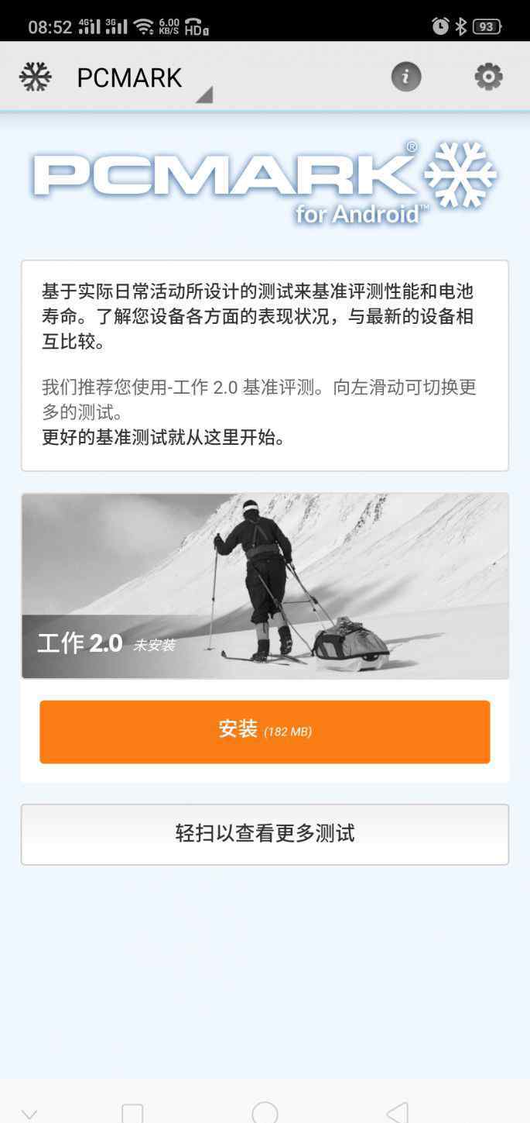
Task: Tap the benchmark description text card
Action: 265,366
